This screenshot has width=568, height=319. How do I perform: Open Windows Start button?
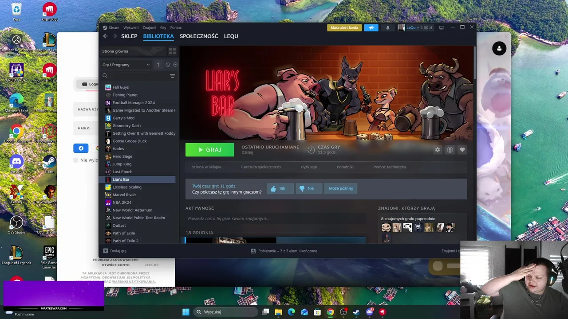tap(186, 312)
